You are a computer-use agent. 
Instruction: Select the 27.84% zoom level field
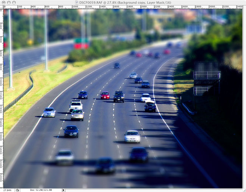tap(7, 190)
